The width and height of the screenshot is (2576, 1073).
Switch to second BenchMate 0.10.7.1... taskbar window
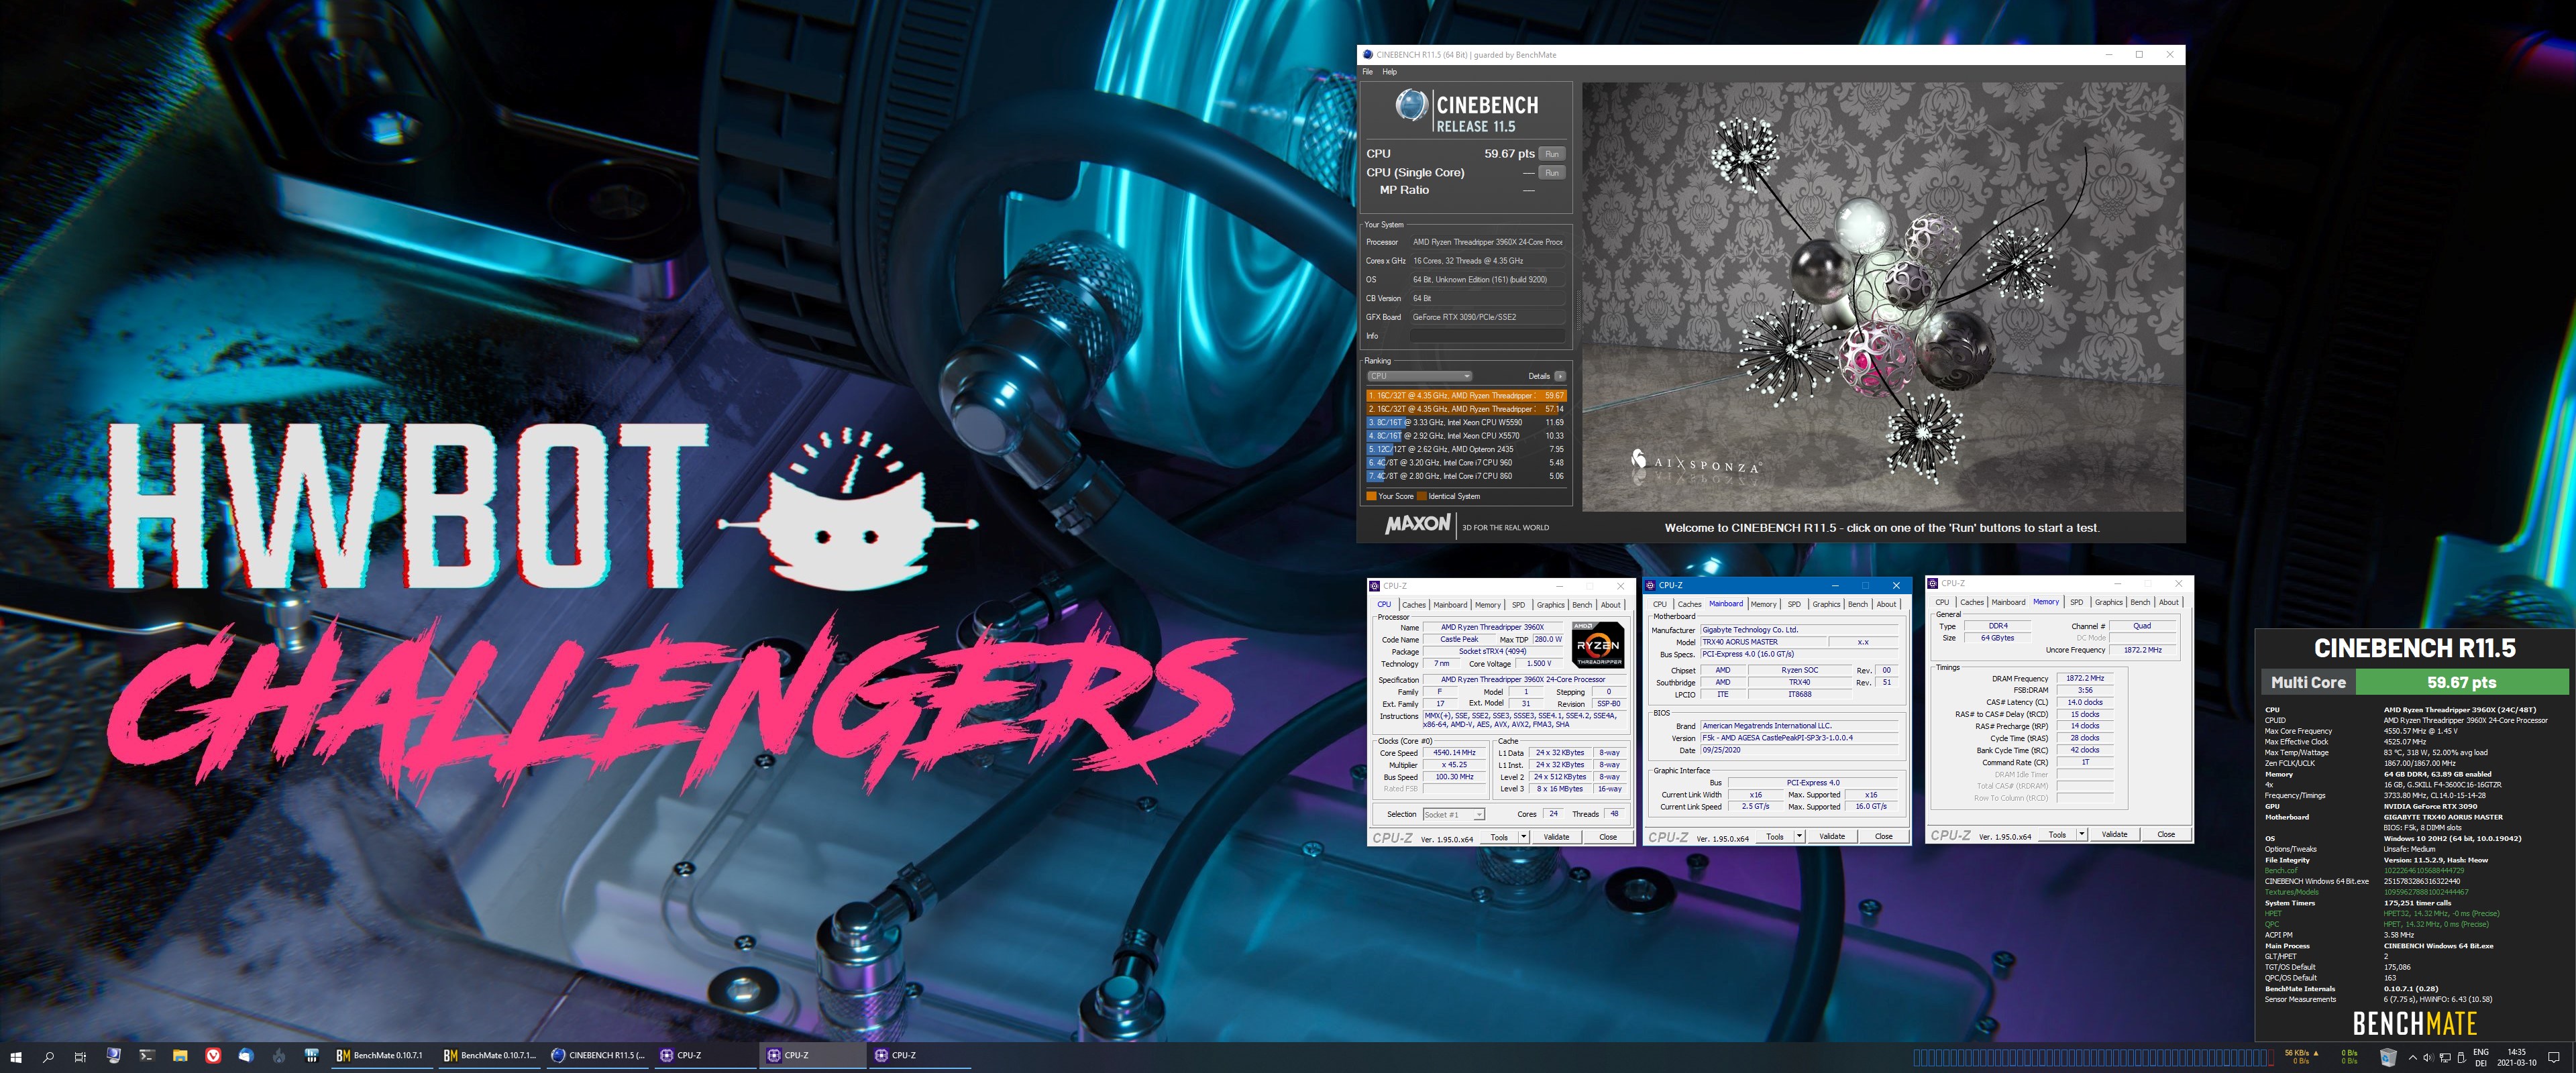pos(489,1055)
